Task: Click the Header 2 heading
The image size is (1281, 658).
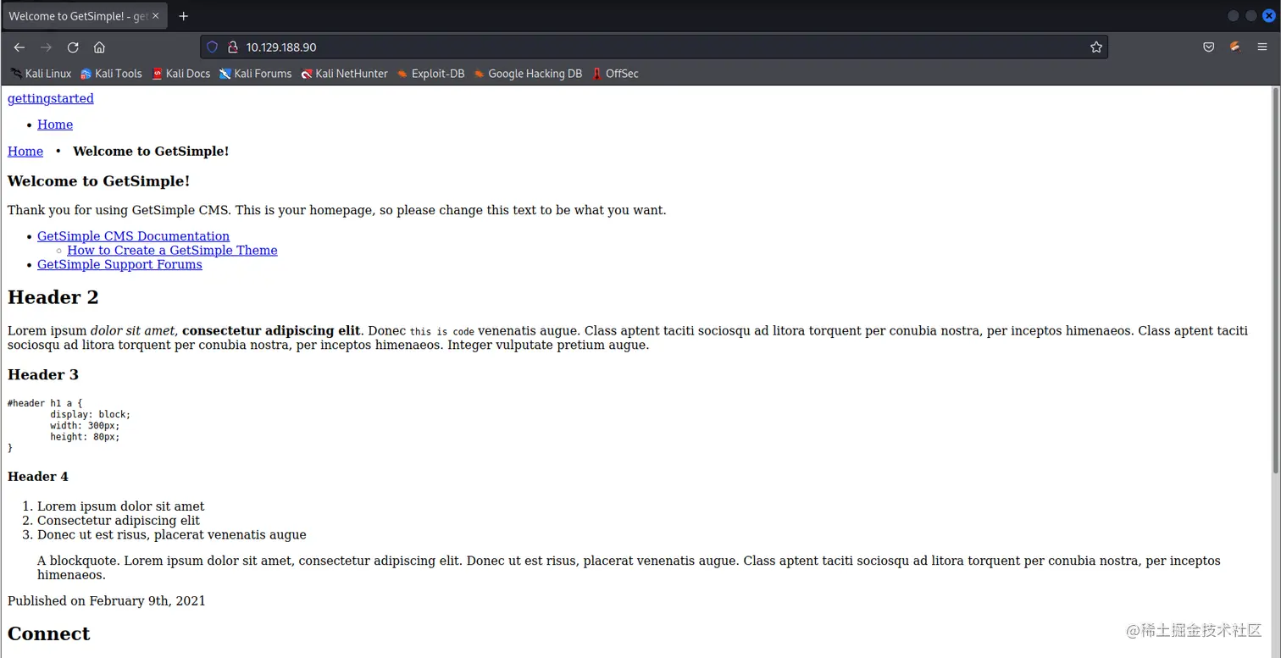Action: pyautogui.click(x=53, y=297)
